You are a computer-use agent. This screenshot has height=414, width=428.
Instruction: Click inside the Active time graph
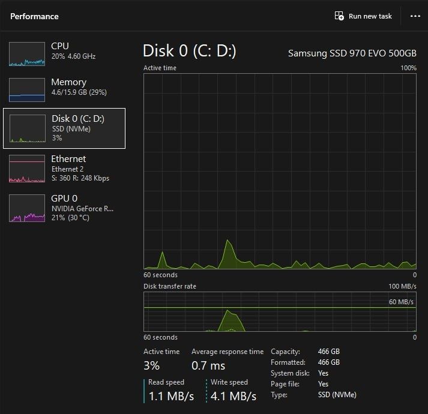(280, 171)
